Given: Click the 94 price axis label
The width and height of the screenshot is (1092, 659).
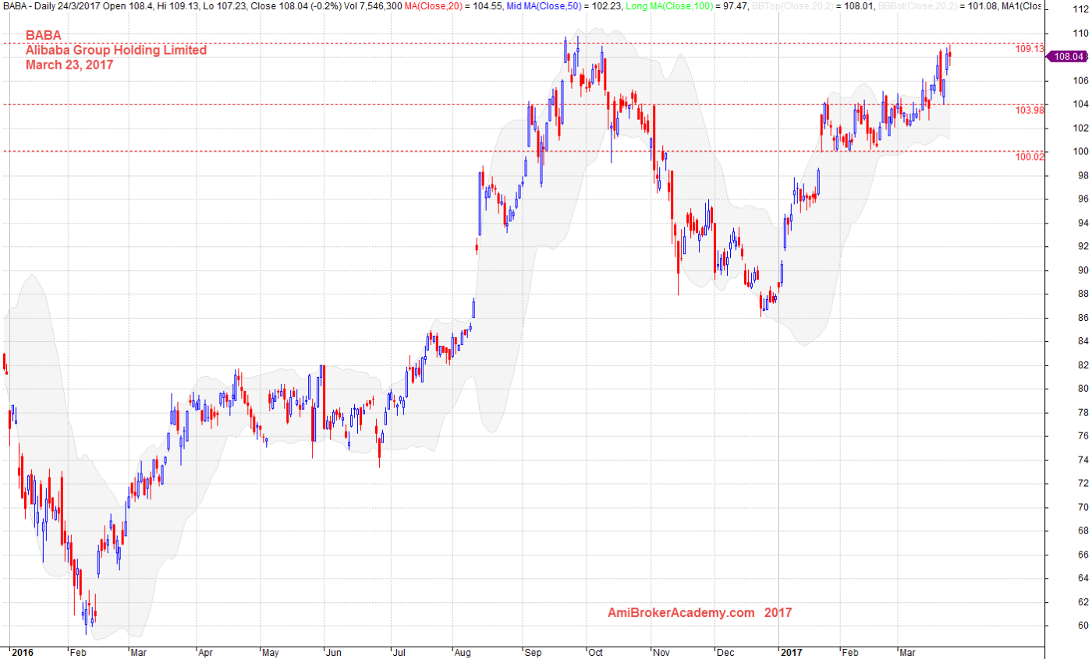Looking at the screenshot, I should 1083,224.
